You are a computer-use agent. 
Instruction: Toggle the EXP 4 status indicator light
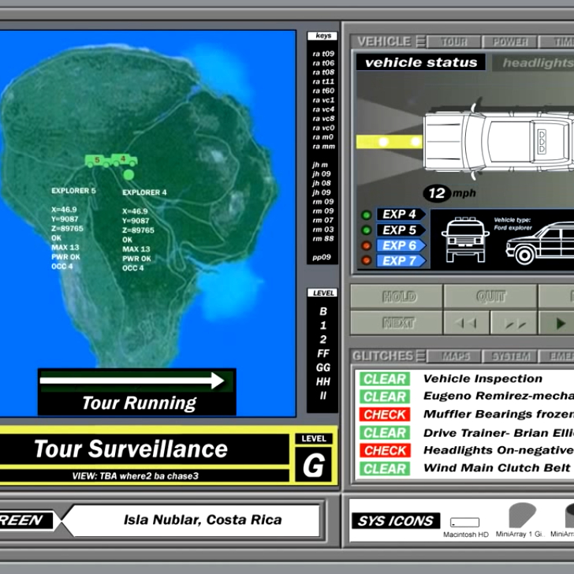tap(366, 215)
